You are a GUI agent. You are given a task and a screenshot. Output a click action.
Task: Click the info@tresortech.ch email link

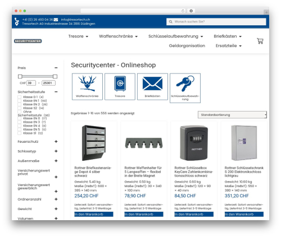coord(75,20)
